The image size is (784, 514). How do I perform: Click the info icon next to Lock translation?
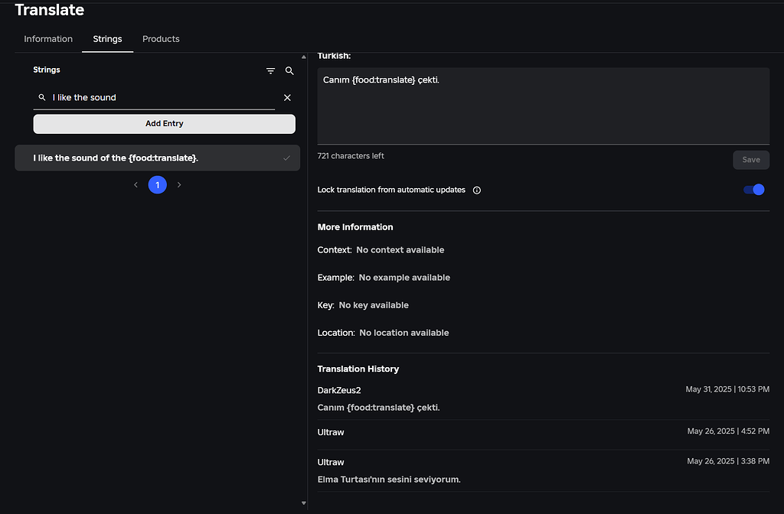pos(477,190)
